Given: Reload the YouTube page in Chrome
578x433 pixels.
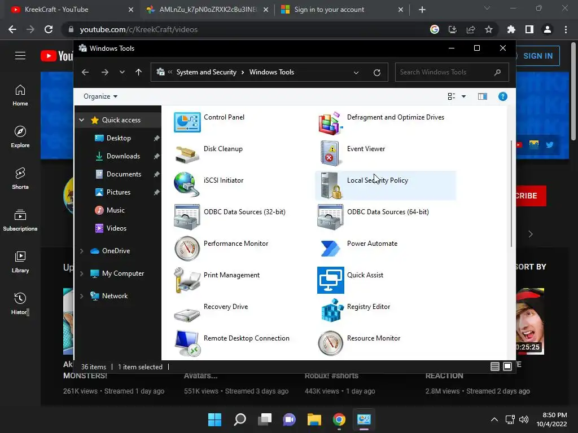Looking at the screenshot, I should (49, 29).
